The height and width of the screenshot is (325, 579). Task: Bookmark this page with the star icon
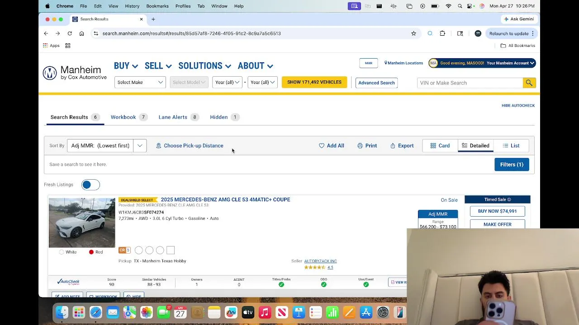pyautogui.click(x=413, y=33)
